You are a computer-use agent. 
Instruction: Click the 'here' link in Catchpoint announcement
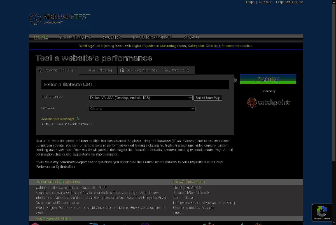(217, 46)
